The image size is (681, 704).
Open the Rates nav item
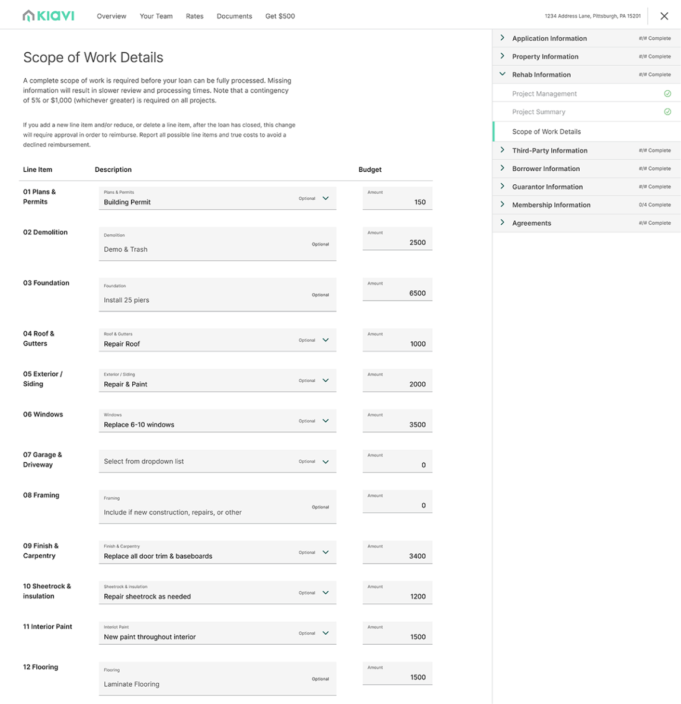194,16
